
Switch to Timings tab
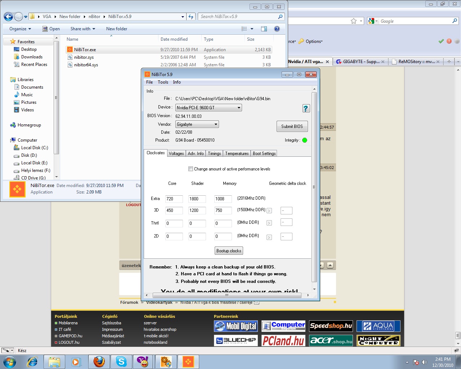tap(214, 154)
